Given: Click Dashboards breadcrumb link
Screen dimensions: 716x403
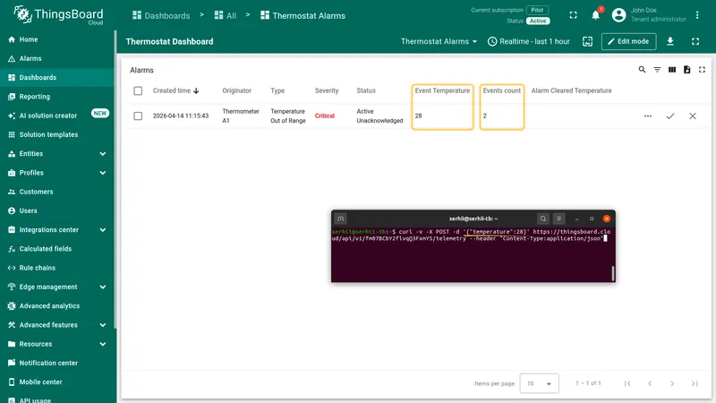Looking at the screenshot, I should pos(161,15).
